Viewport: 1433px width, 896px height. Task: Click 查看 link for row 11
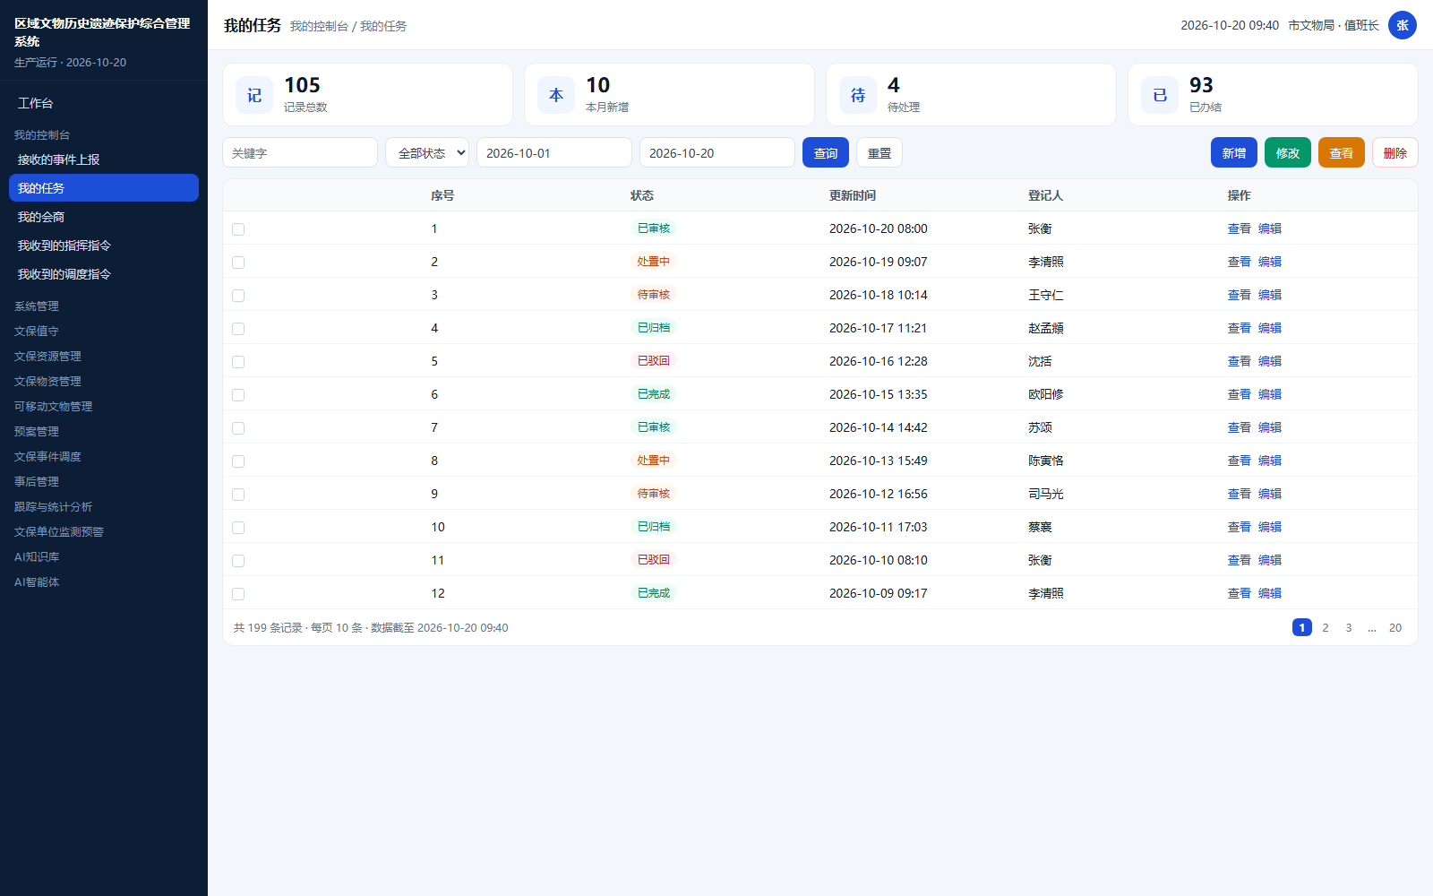click(1240, 560)
